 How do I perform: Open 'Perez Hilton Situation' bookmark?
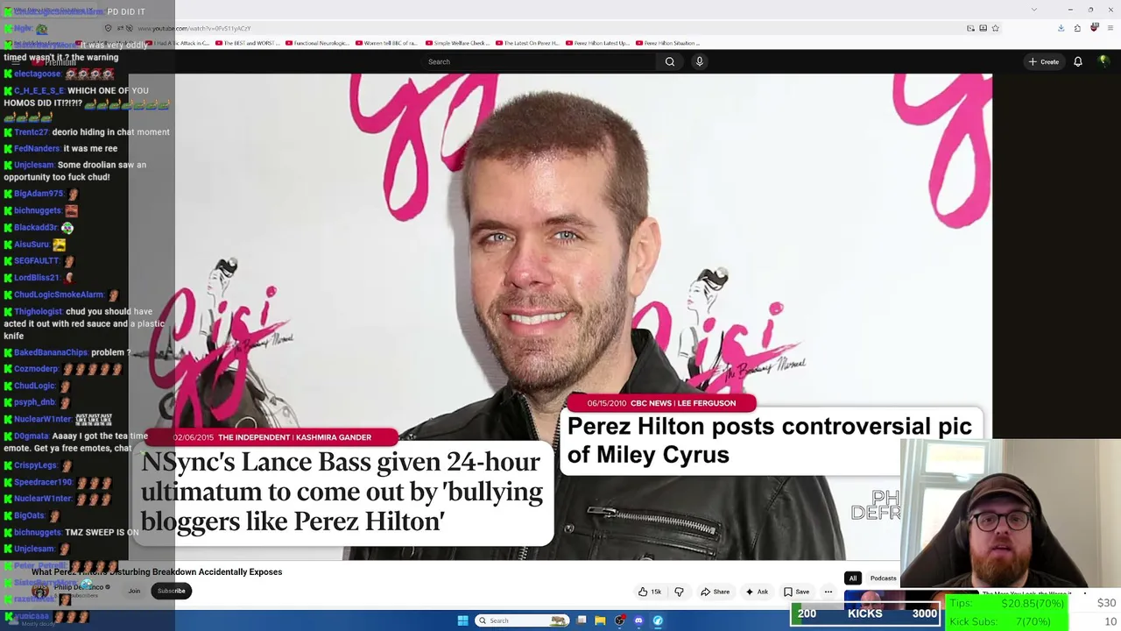(x=666, y=43)
